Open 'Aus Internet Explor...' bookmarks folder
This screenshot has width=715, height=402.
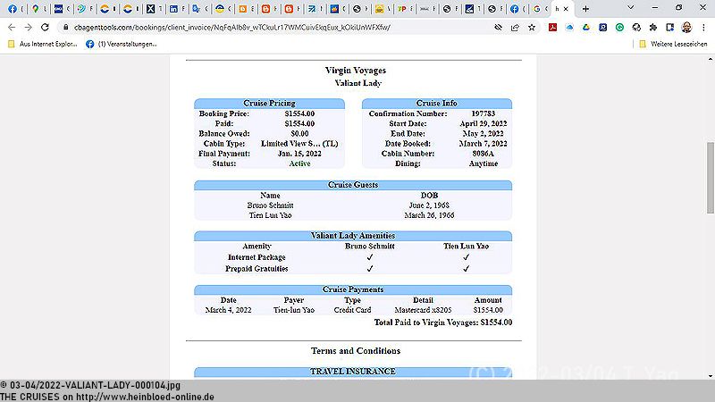(x=43, y=44)
